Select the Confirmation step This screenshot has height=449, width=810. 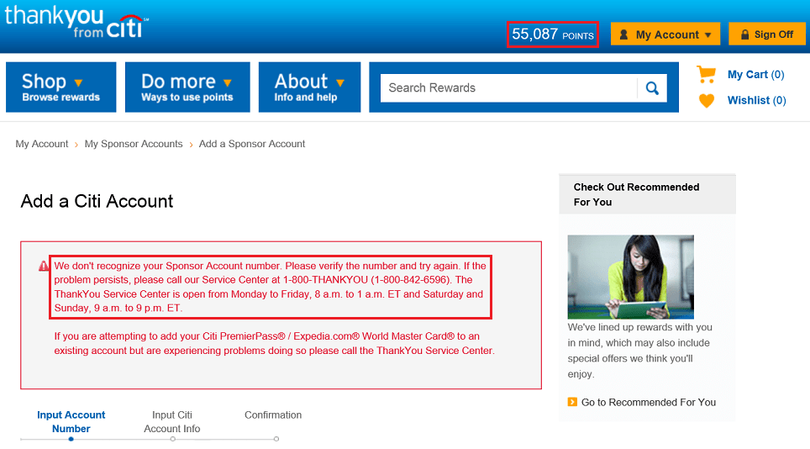(x=273, y=415)
